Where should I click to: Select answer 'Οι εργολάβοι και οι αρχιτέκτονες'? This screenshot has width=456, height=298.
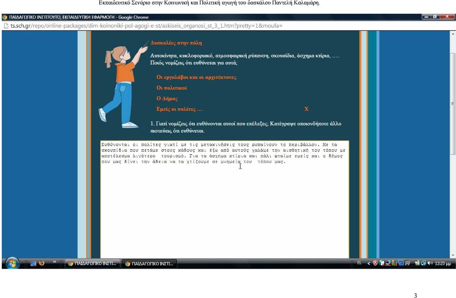pos(196,77)
